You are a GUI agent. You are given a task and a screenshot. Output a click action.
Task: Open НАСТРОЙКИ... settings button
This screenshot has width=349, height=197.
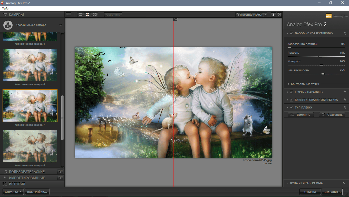37,192
